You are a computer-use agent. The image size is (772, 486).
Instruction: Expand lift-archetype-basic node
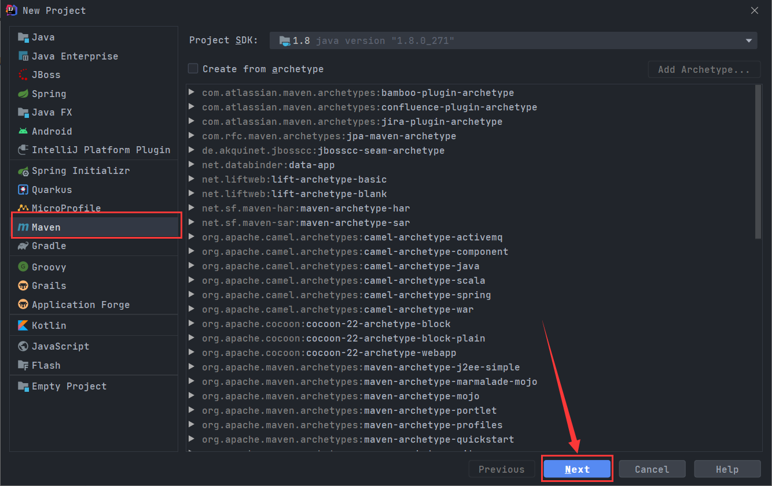click(192, 179)
